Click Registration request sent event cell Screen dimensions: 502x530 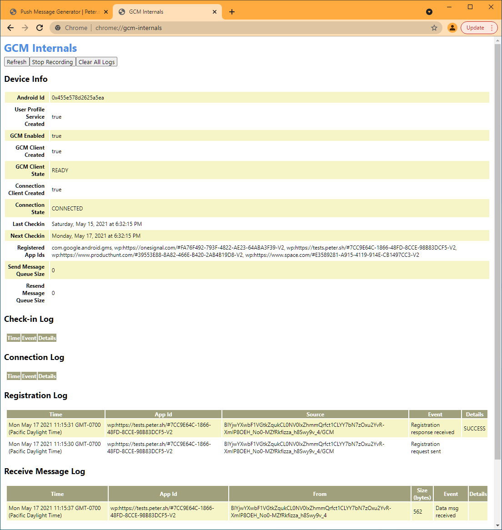coord(435,448)
